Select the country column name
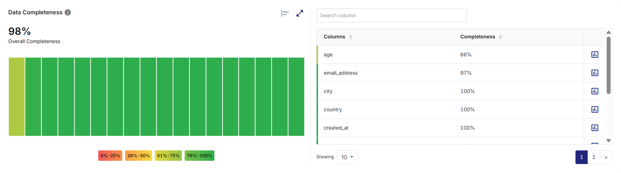The image size is (621, 173). (333, 109)
